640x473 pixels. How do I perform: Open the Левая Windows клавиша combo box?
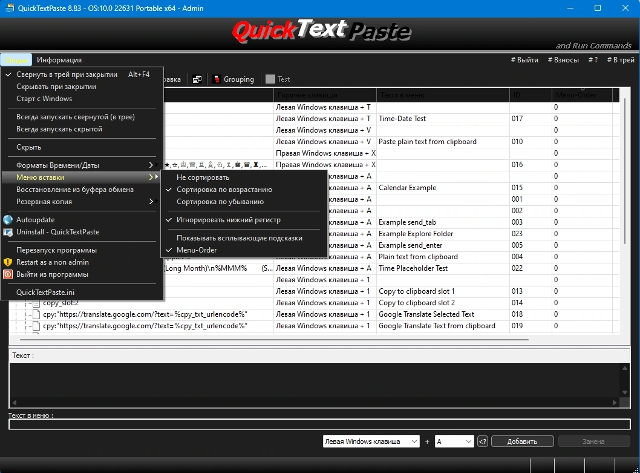coord(371,442)
